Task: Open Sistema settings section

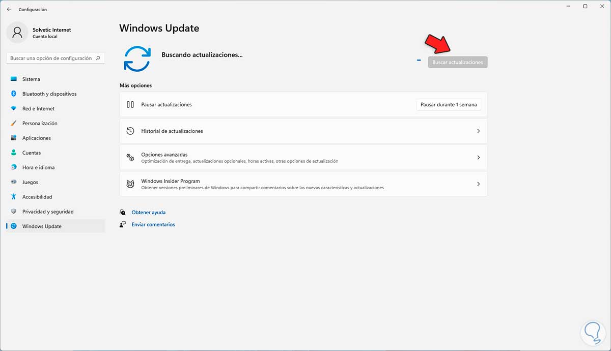Action: pos(55,79)
